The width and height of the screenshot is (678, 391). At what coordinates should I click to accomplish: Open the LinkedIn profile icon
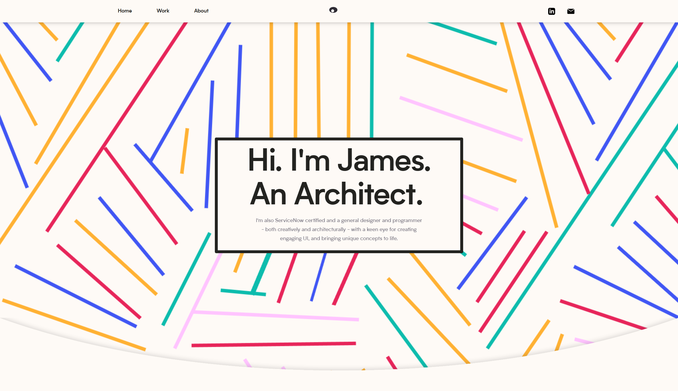(x=551, y=11)
